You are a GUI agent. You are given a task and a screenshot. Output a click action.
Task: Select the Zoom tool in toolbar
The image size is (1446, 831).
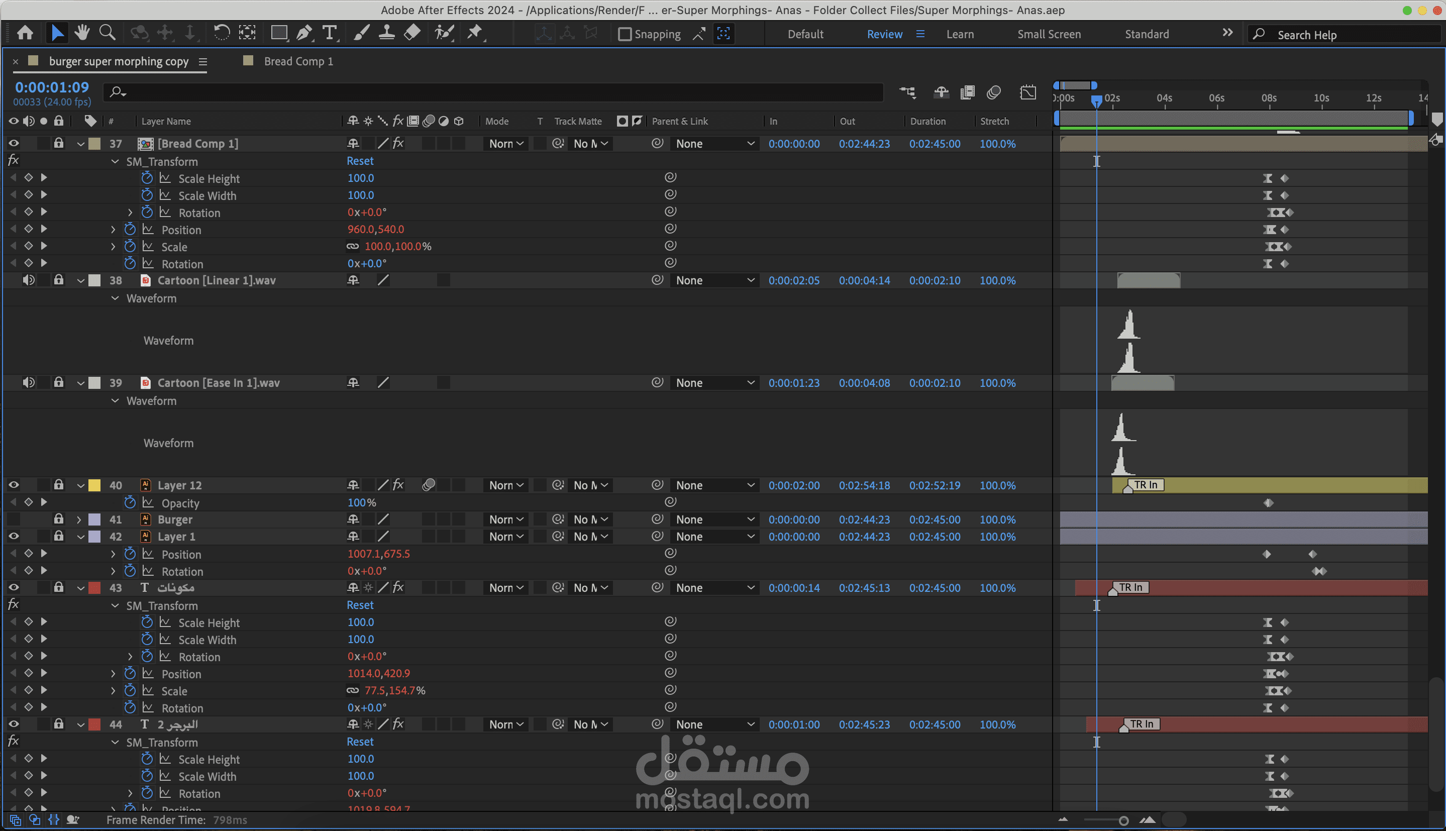(107, 33)
